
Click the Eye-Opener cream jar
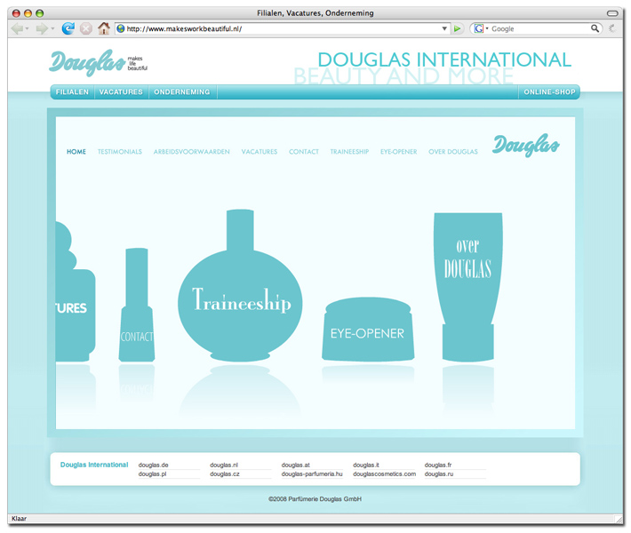(368, 329)
